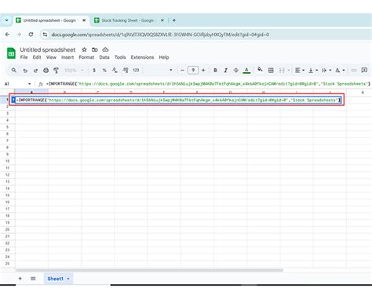This screenshot has width=372, height=299.
Task: Click the font size field showing 9
Action: [x=193, y=70]
